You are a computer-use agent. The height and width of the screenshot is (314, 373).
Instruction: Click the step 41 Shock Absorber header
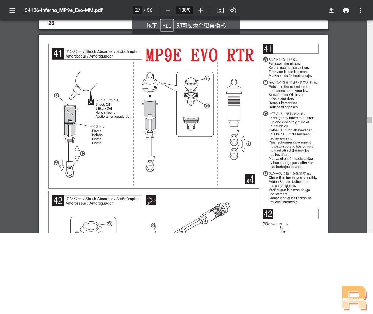[x=97, y=54]
